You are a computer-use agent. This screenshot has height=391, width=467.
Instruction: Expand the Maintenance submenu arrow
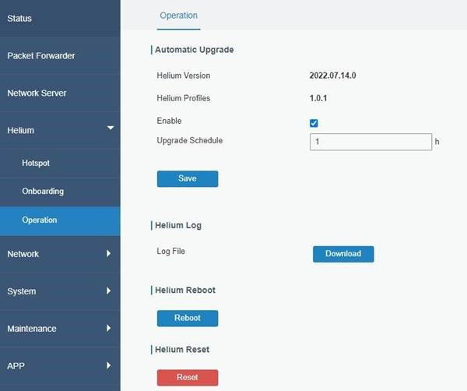click(109, 328)
